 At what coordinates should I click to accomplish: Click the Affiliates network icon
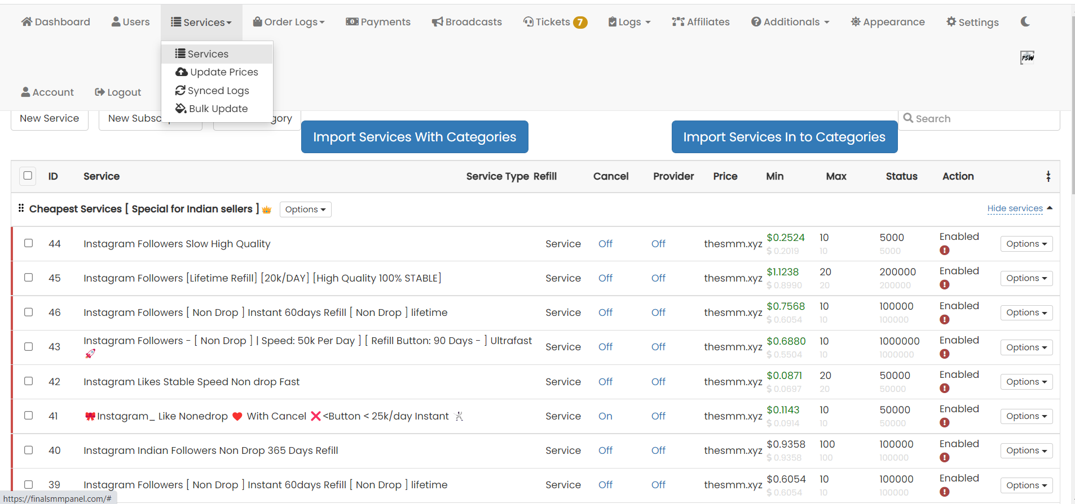coord(678,22)
